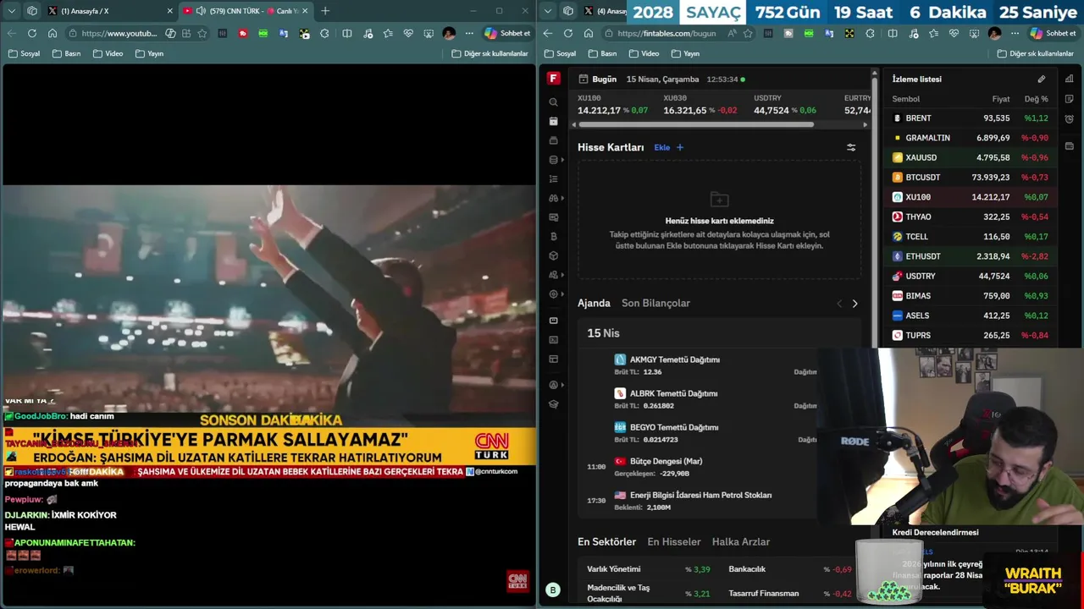
Task: Open the Fintables sidebar search icon
Action: point(553,102)
